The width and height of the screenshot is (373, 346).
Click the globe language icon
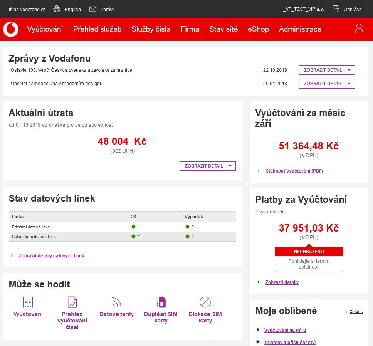[57, 9]
